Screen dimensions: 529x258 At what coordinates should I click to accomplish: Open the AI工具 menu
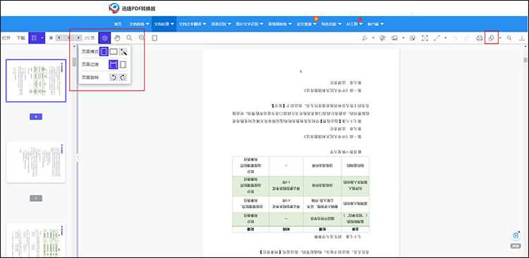355,24
